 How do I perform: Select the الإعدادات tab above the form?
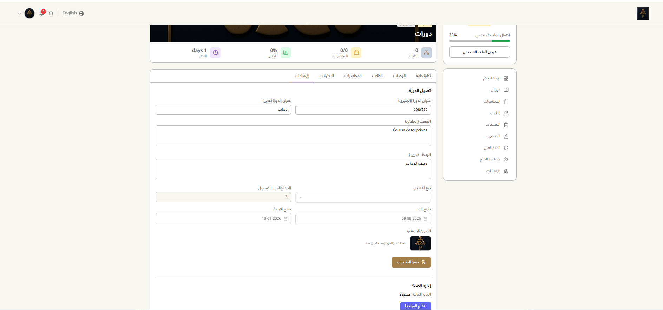point(302,76)
